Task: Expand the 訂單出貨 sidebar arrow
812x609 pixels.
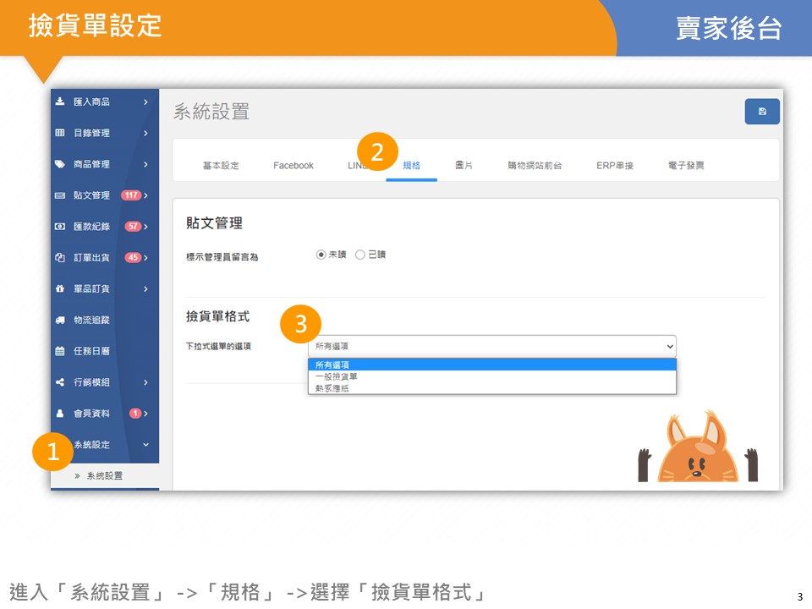Action: (x=145, y=258)
